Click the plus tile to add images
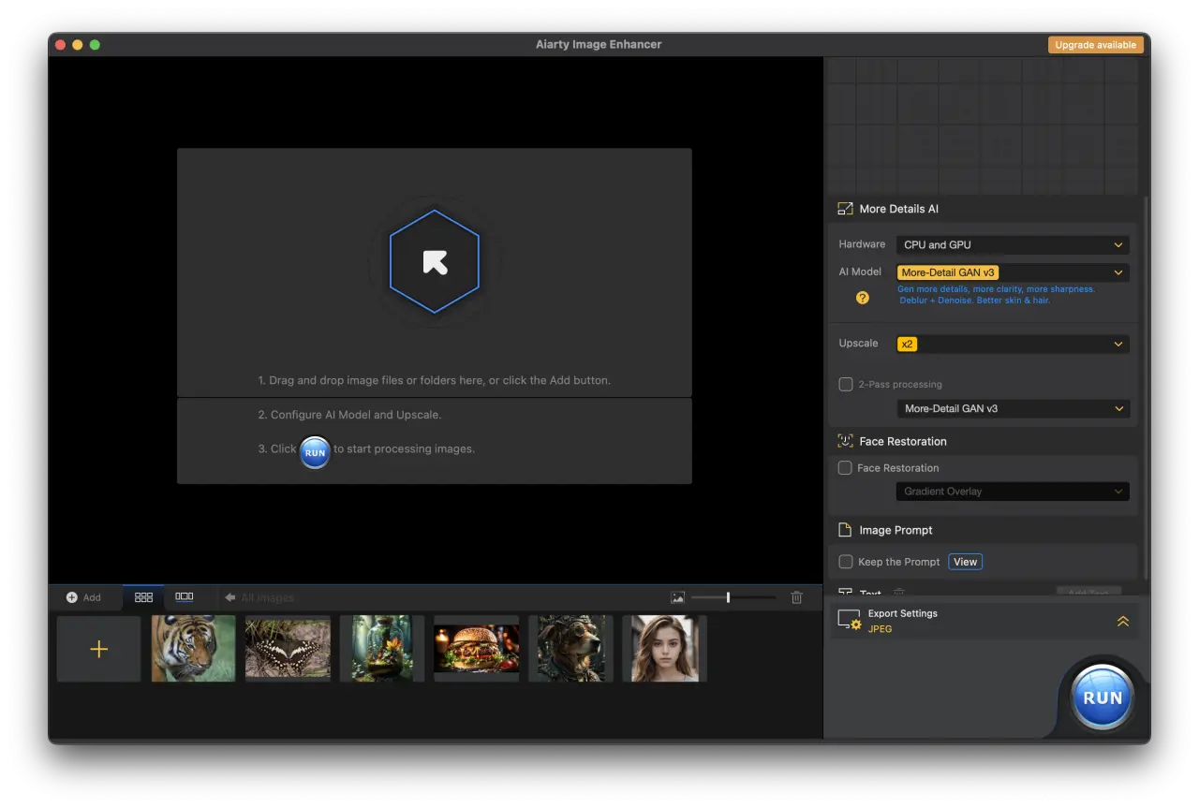 (99, 649)
